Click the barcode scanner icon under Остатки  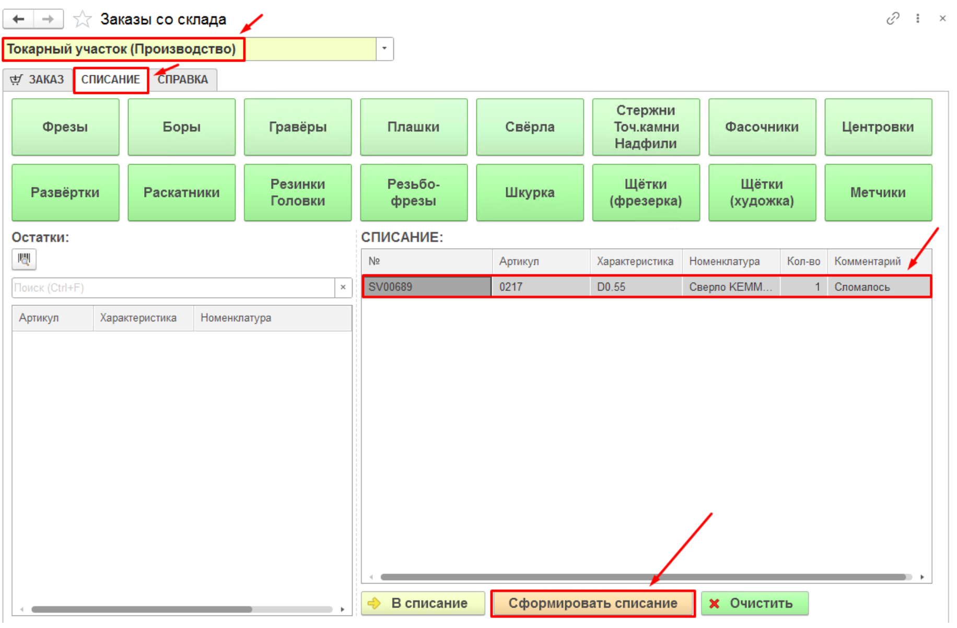[x=24, y=259]
